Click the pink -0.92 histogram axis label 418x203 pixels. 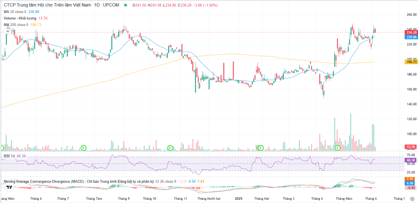pos(411,188)
